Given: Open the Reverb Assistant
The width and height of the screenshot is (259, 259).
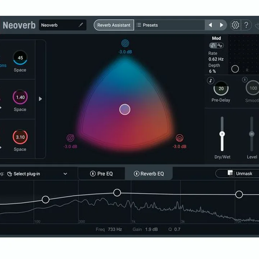Looking at the screenshot, I should point(114,25).
